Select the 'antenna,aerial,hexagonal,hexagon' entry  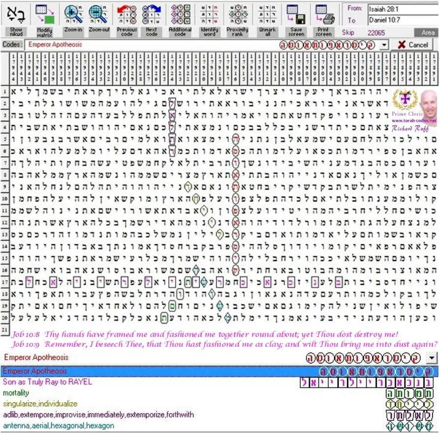(219, 426)
